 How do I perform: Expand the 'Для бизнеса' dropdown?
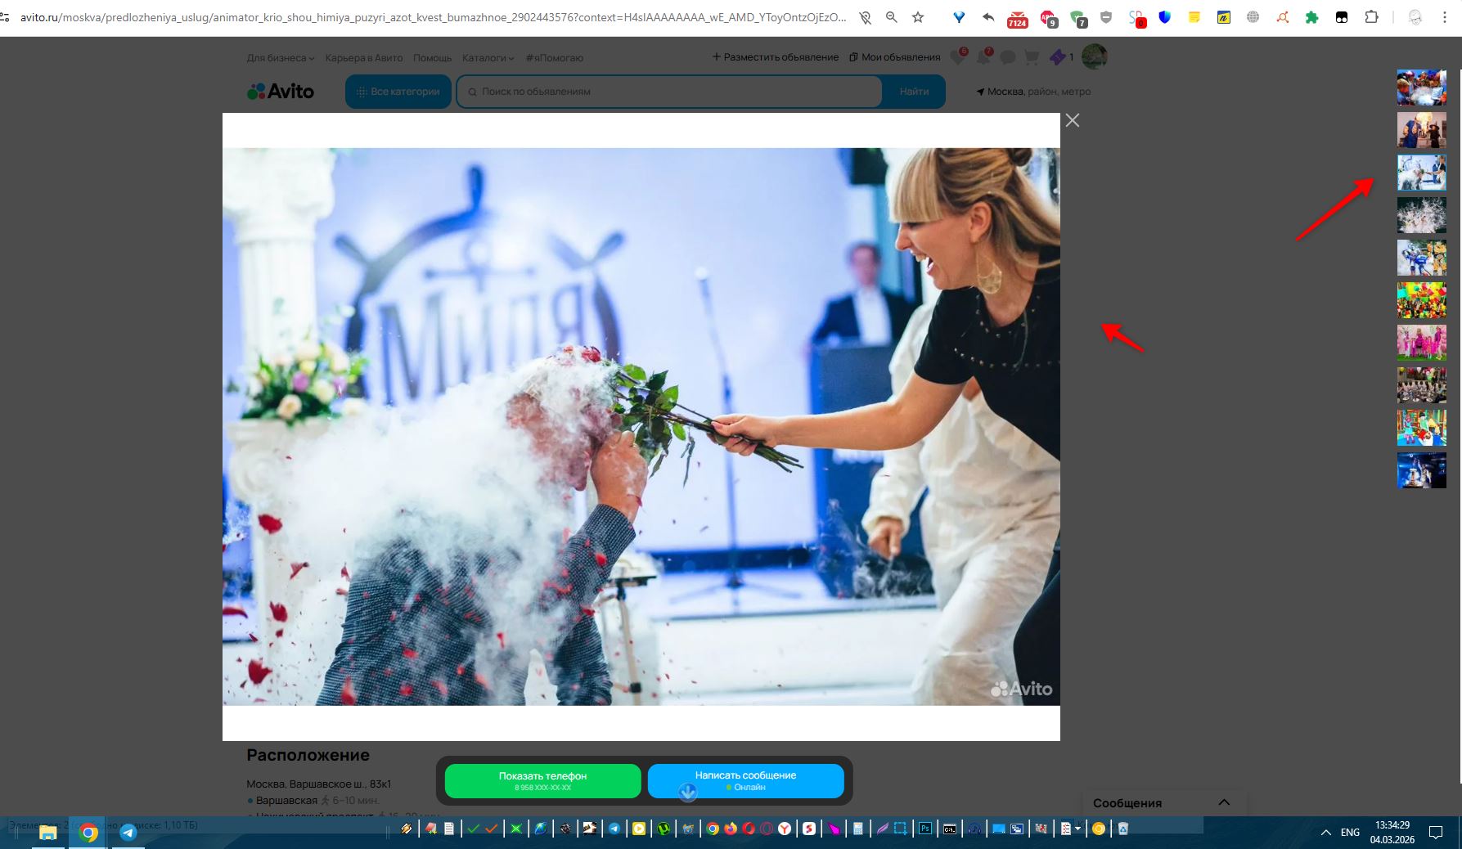pyautogui.click(x=280, y=58)
